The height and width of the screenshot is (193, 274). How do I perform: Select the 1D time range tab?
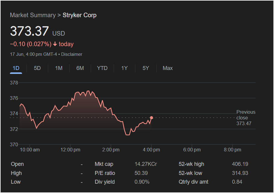(16, 68)
